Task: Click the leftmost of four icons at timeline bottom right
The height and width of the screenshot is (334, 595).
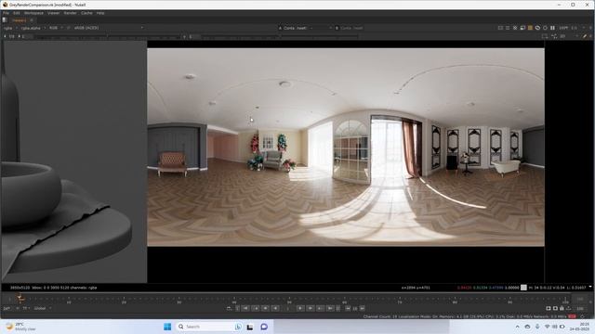Action: point(549,309)
